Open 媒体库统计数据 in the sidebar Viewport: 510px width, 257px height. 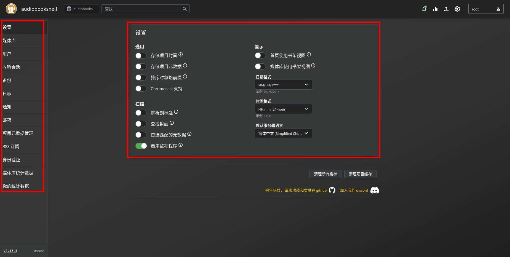pyautogui.click(x=24, y=173)
